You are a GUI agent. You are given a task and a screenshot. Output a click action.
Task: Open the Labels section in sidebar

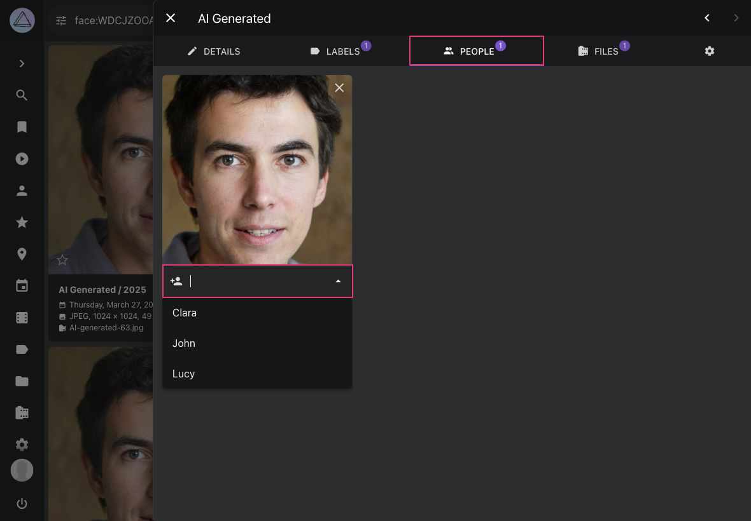coord(22,349)
